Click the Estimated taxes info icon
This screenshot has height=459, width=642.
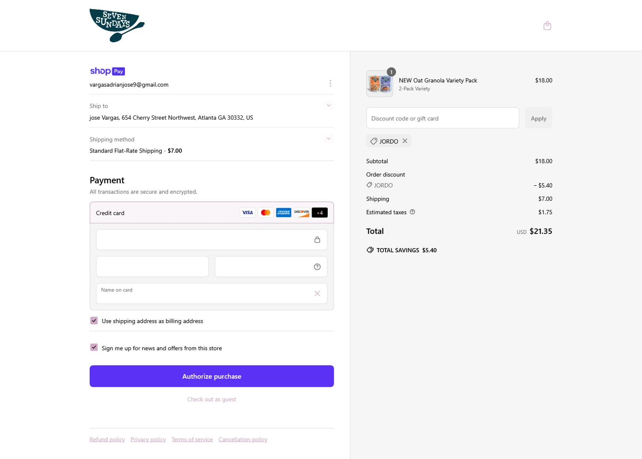(x=412, y=212)
